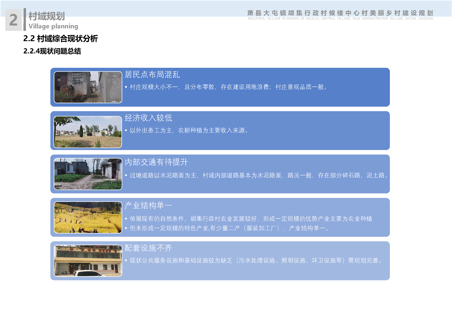Click the 过境道路以水泥路面为主 bullet text
This screenshot has height=320, width=452.
click(x=259, y=175)
